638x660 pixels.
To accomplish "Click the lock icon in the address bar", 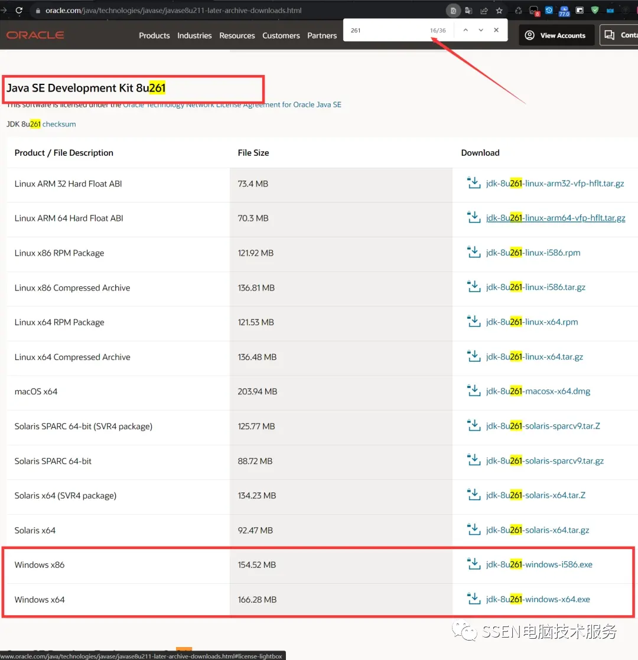I will (38, 11).
